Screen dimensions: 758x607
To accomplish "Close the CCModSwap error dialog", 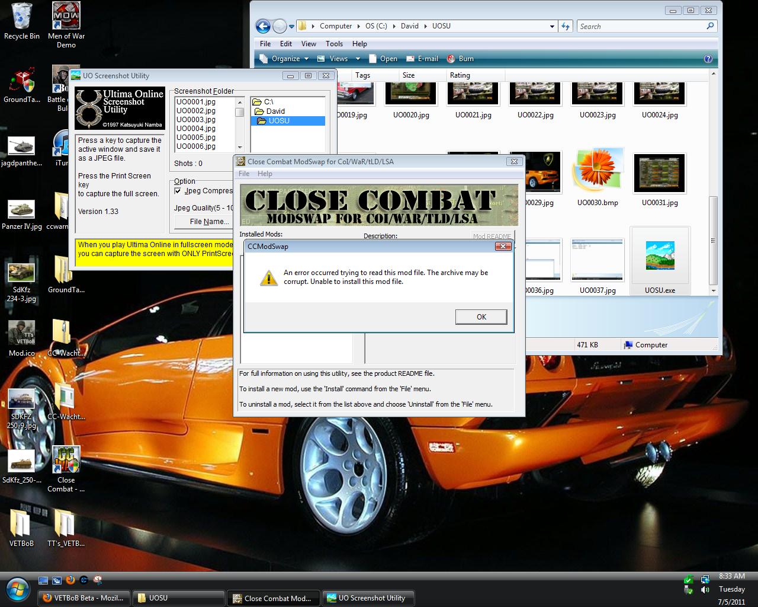I will point(503,246).
